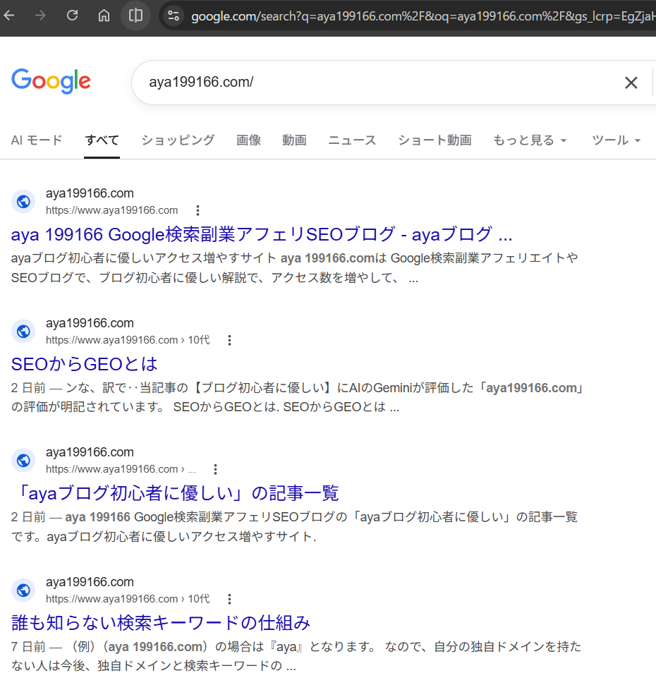Open three-dot menu of the first result
This screenshot has height=673, width=656.
(x=198, y=210)
